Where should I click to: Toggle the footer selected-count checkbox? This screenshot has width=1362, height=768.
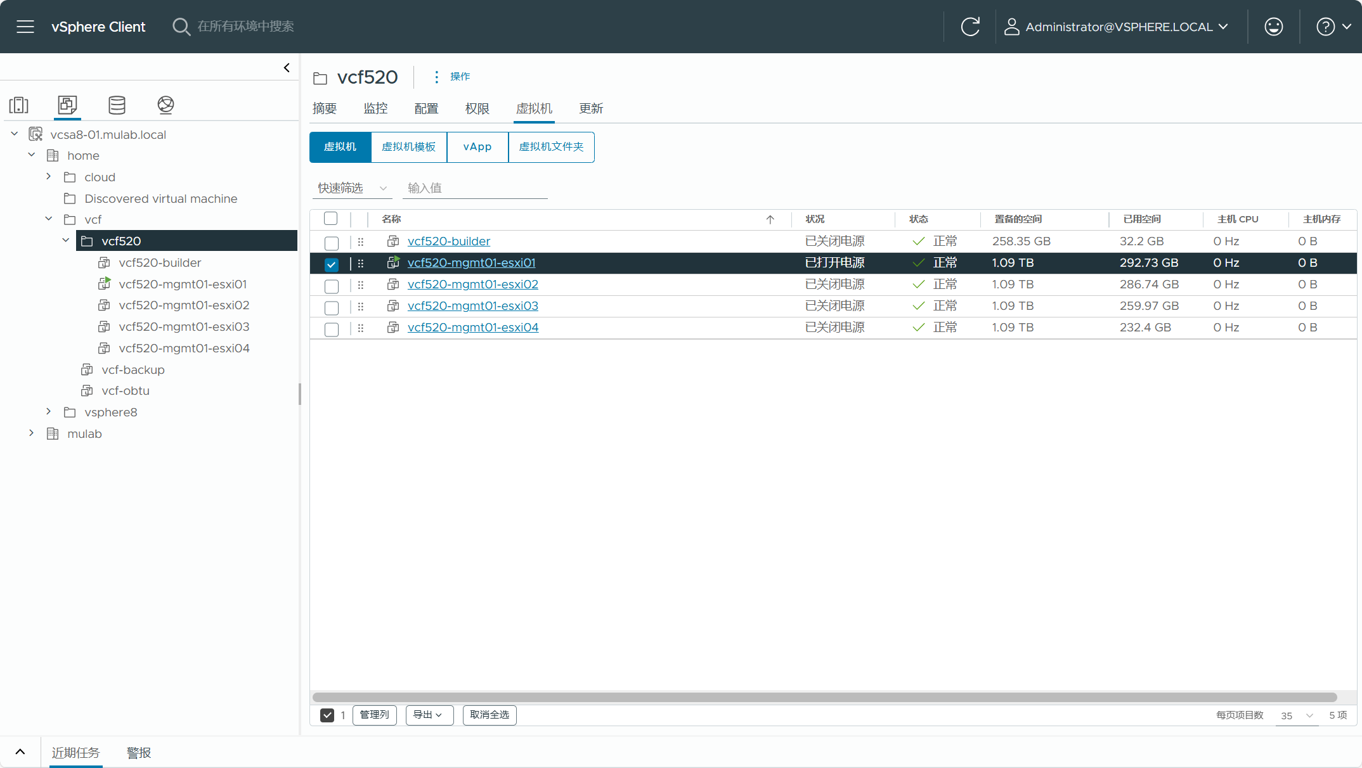[327, 715]
